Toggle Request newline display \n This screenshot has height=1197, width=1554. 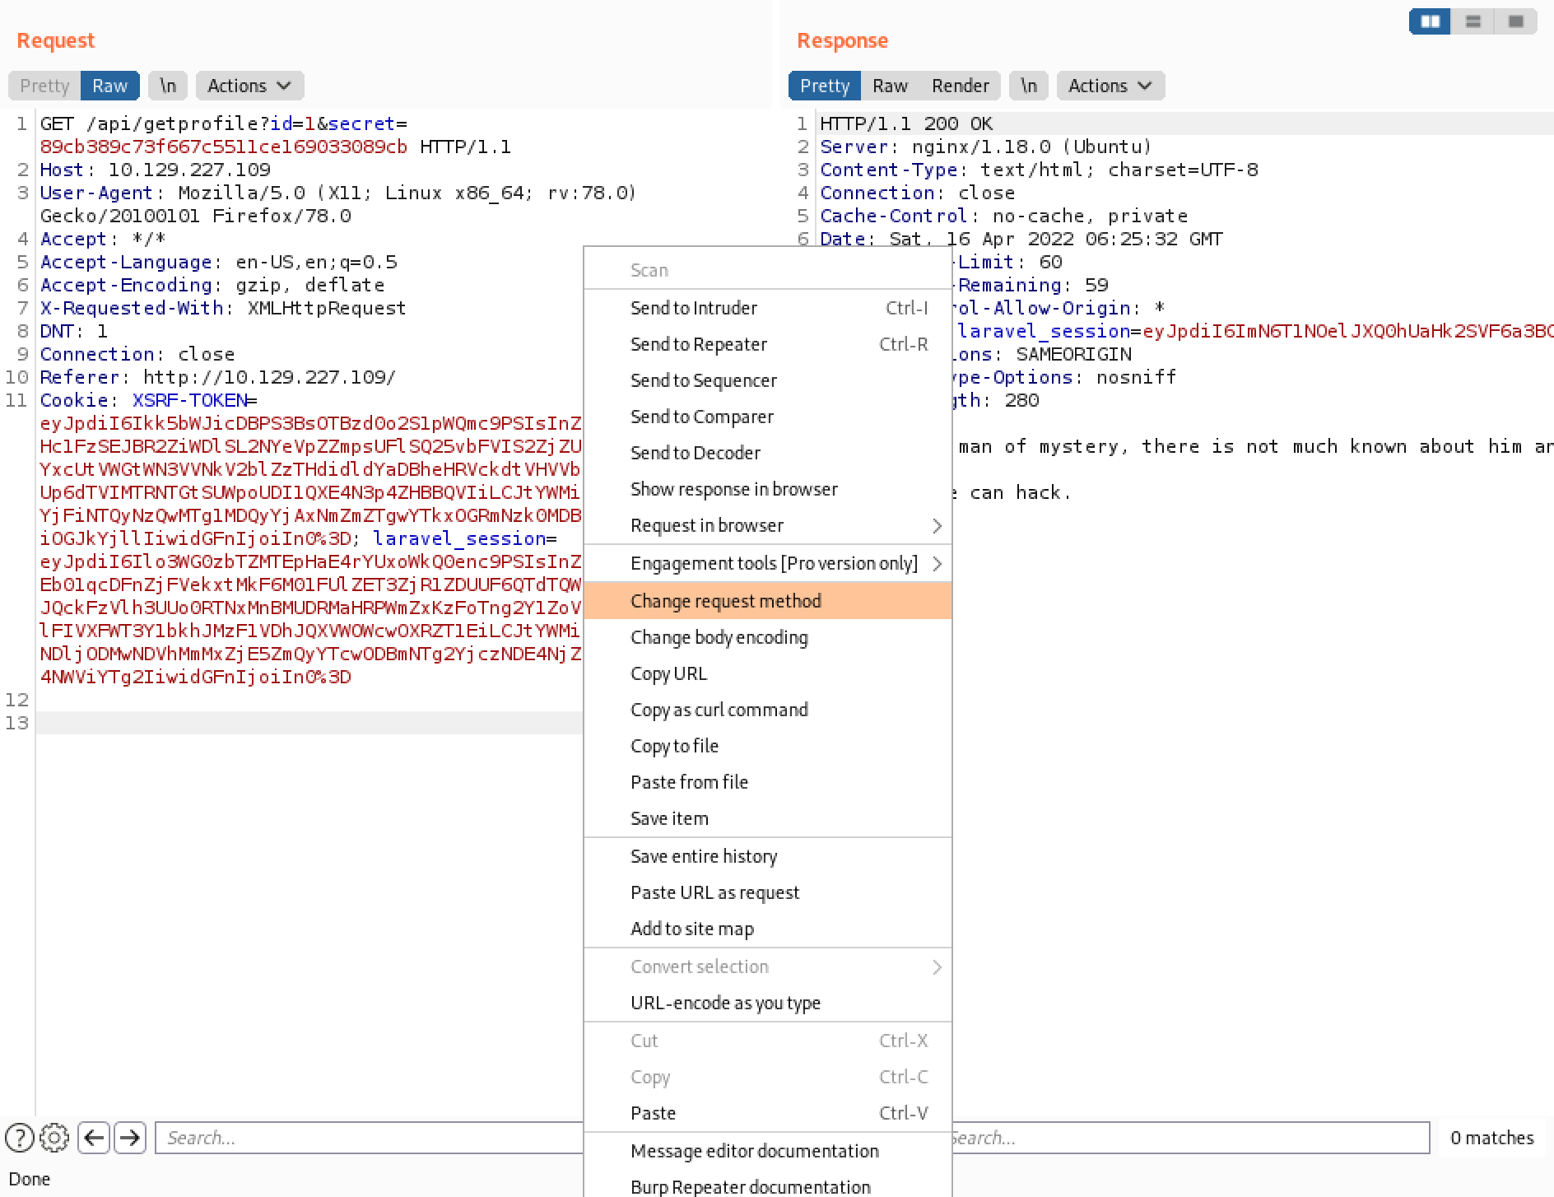[168, 86]
